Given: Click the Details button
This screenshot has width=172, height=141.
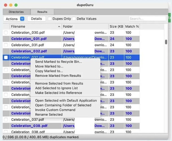Looking at the screenshot, I should coord(36,19).
